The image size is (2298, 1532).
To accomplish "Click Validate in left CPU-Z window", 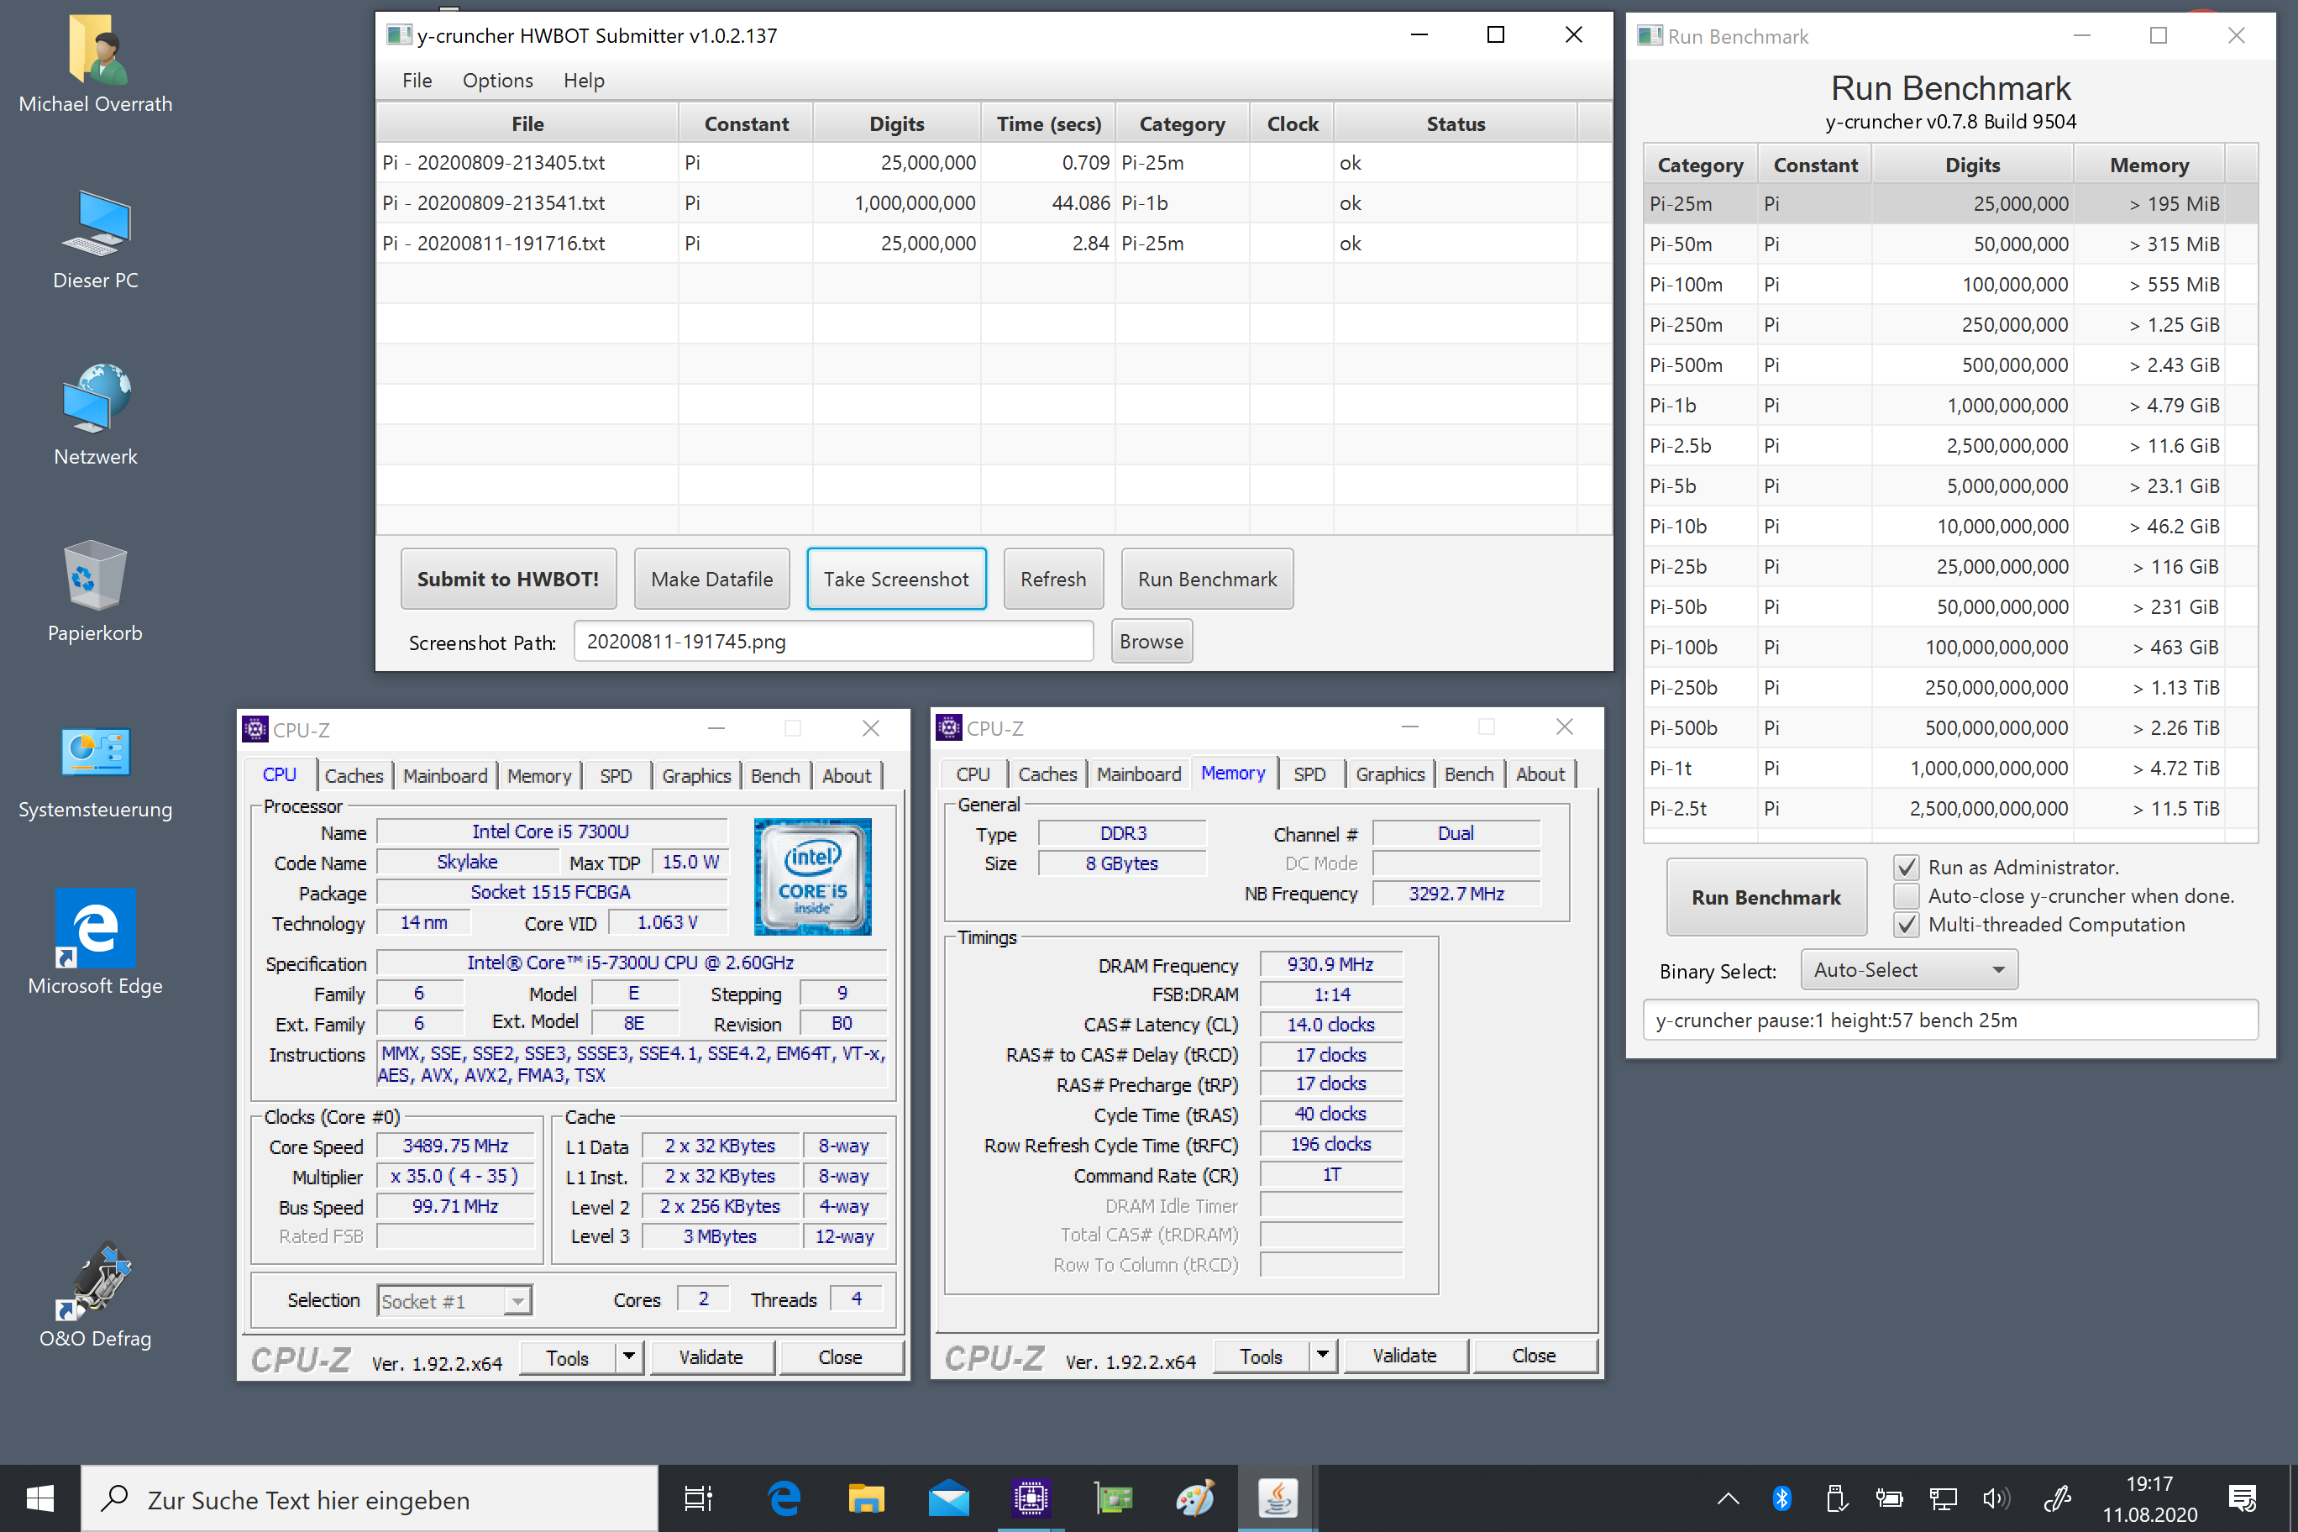I will (711, 1357).
